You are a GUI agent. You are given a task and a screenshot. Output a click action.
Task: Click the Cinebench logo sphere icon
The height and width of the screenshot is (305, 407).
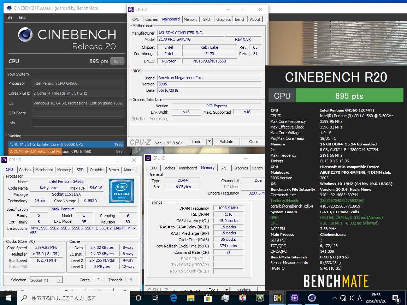(x=25, y=35)
